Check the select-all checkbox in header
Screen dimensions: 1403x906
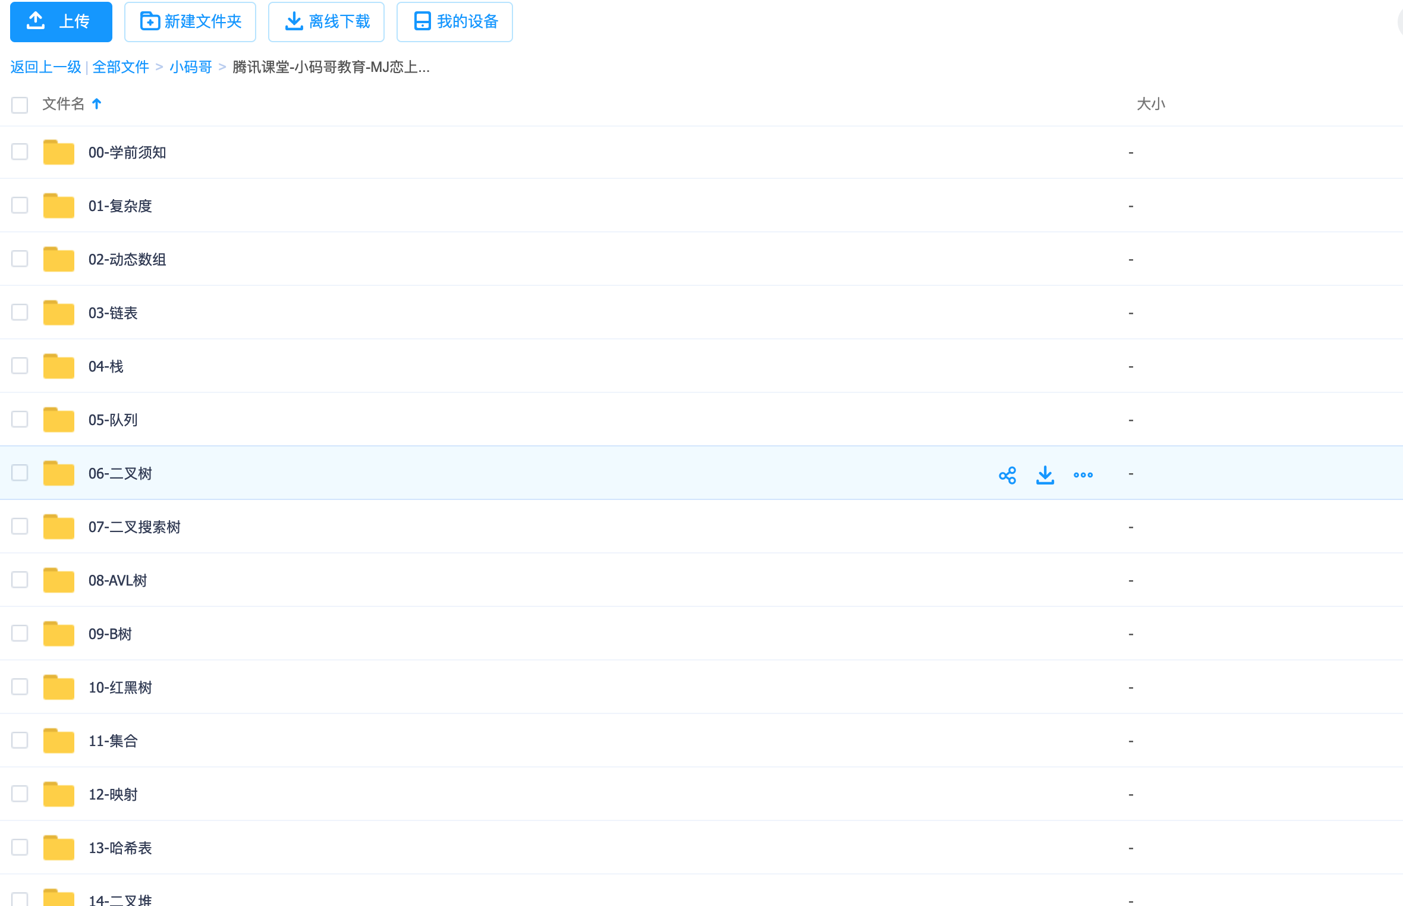[20, 105]
